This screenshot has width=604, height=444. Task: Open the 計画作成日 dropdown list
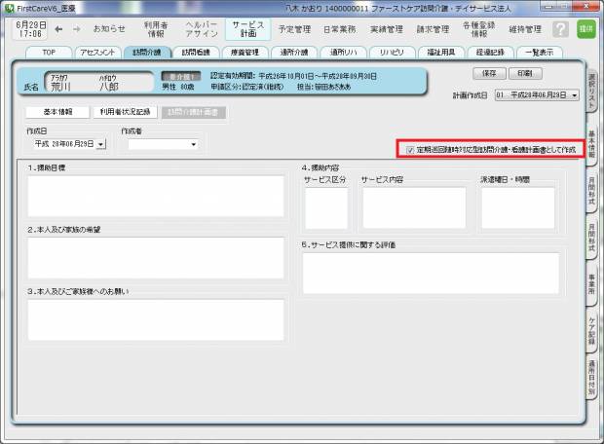574,96
